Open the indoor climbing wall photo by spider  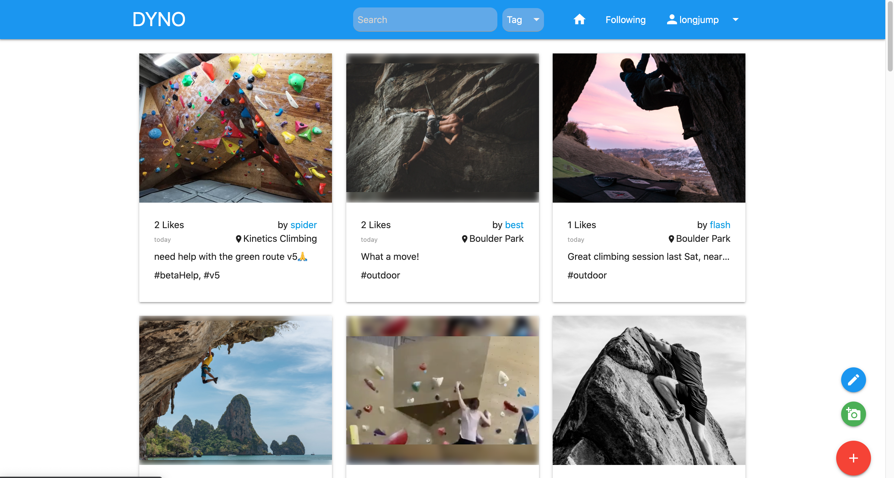[235, 128]
